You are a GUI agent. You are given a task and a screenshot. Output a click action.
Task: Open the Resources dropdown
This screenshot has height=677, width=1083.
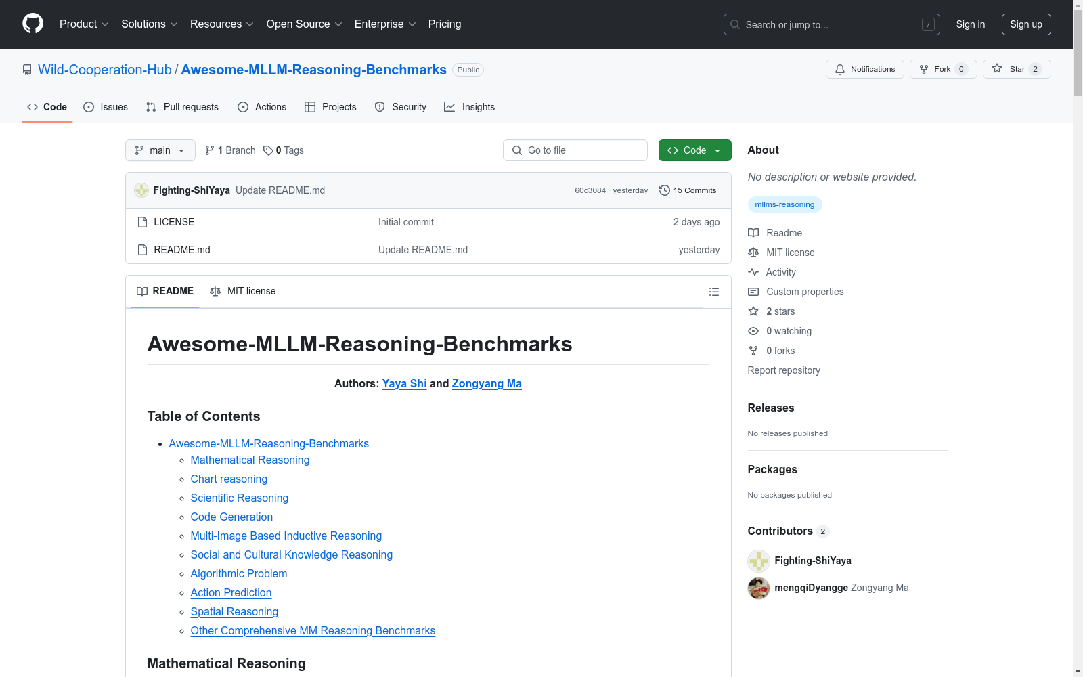[222, 24]
